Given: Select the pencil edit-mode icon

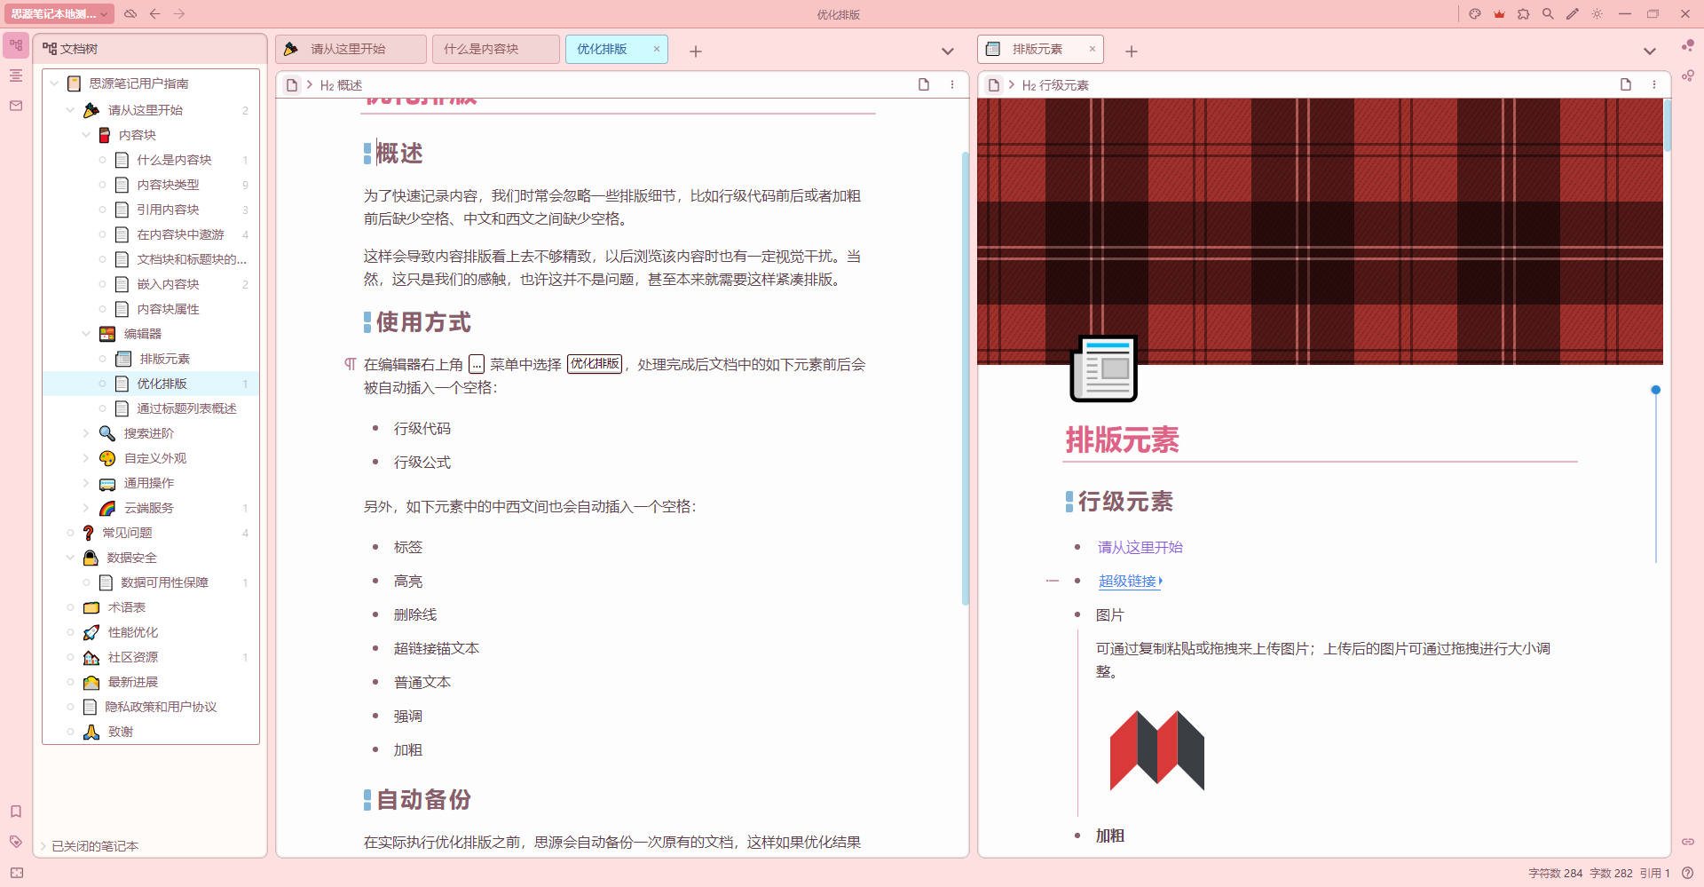Looking at the screenshot, I should point(1572,14).
